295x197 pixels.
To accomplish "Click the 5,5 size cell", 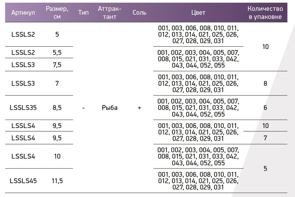I will (57, 53).
